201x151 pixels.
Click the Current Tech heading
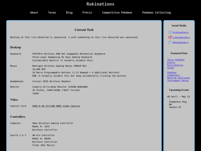click(84, 30)
